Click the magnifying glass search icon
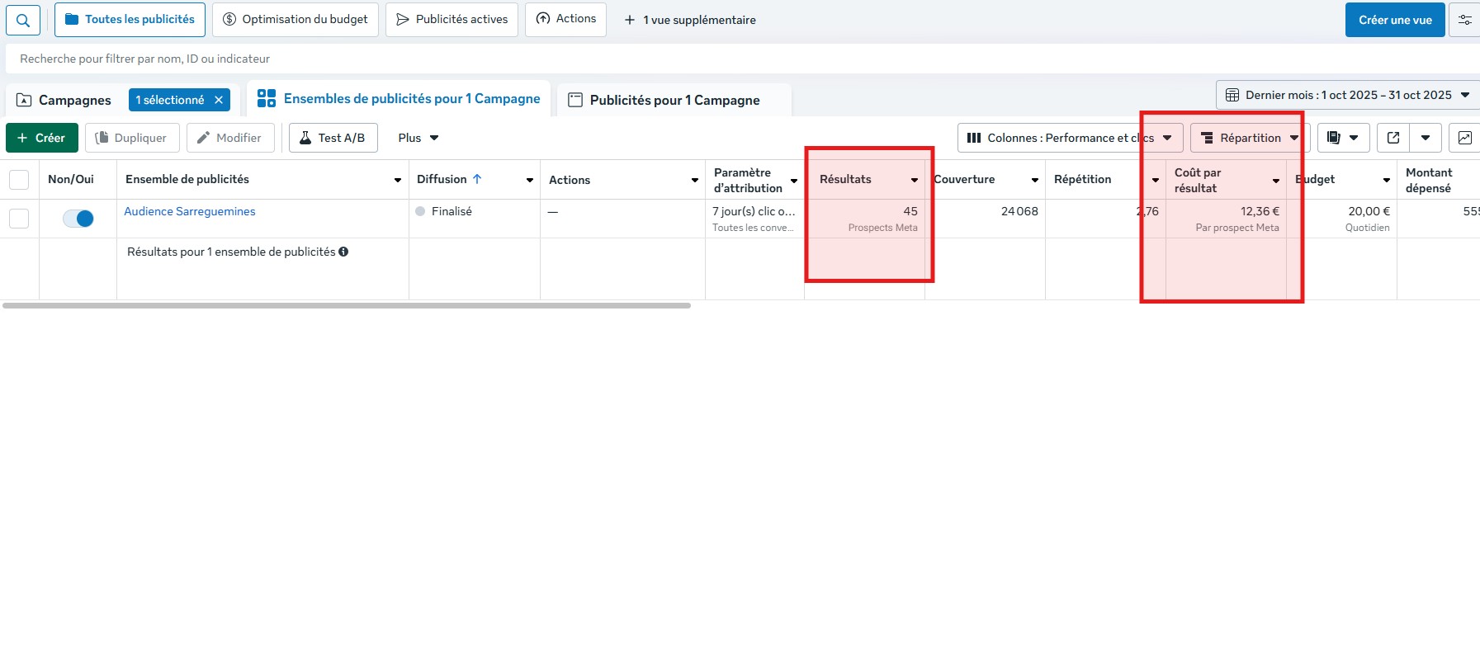Image resolution: width=1480 pixels, height=650 pixels. pos(23,20)
